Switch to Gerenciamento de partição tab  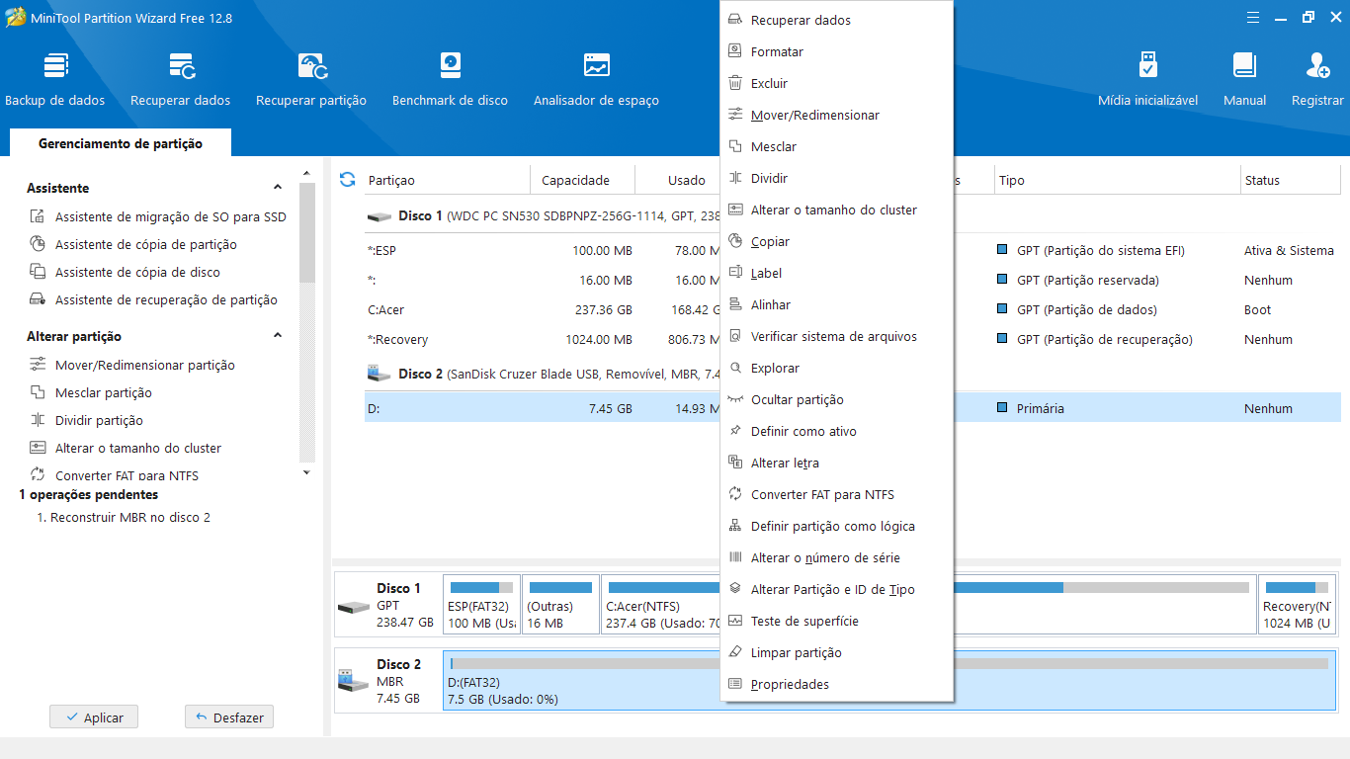(x=120, y=144)
